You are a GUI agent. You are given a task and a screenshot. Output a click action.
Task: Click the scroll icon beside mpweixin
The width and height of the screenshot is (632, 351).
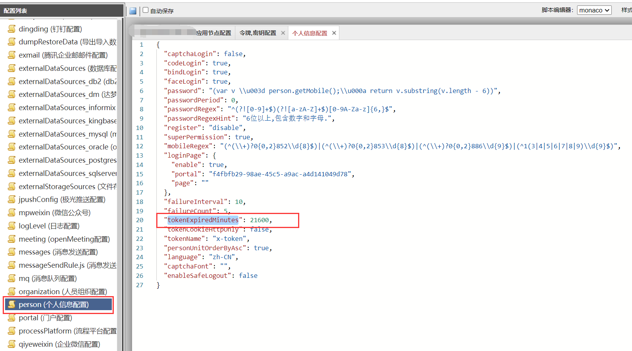tap(12, 212)
